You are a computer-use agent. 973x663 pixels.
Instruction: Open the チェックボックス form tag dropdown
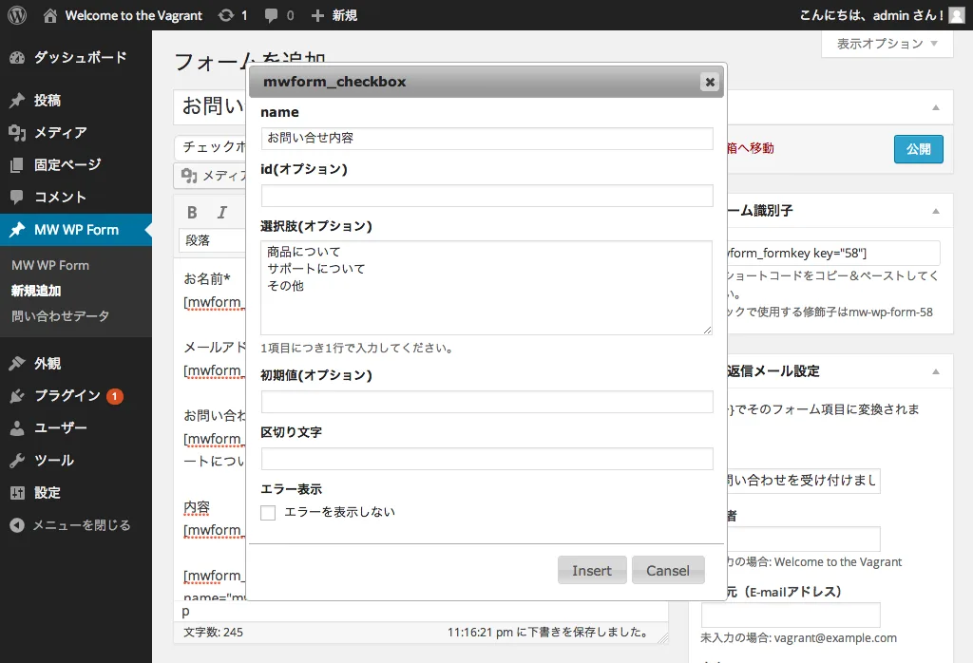(x=211, y=147)
